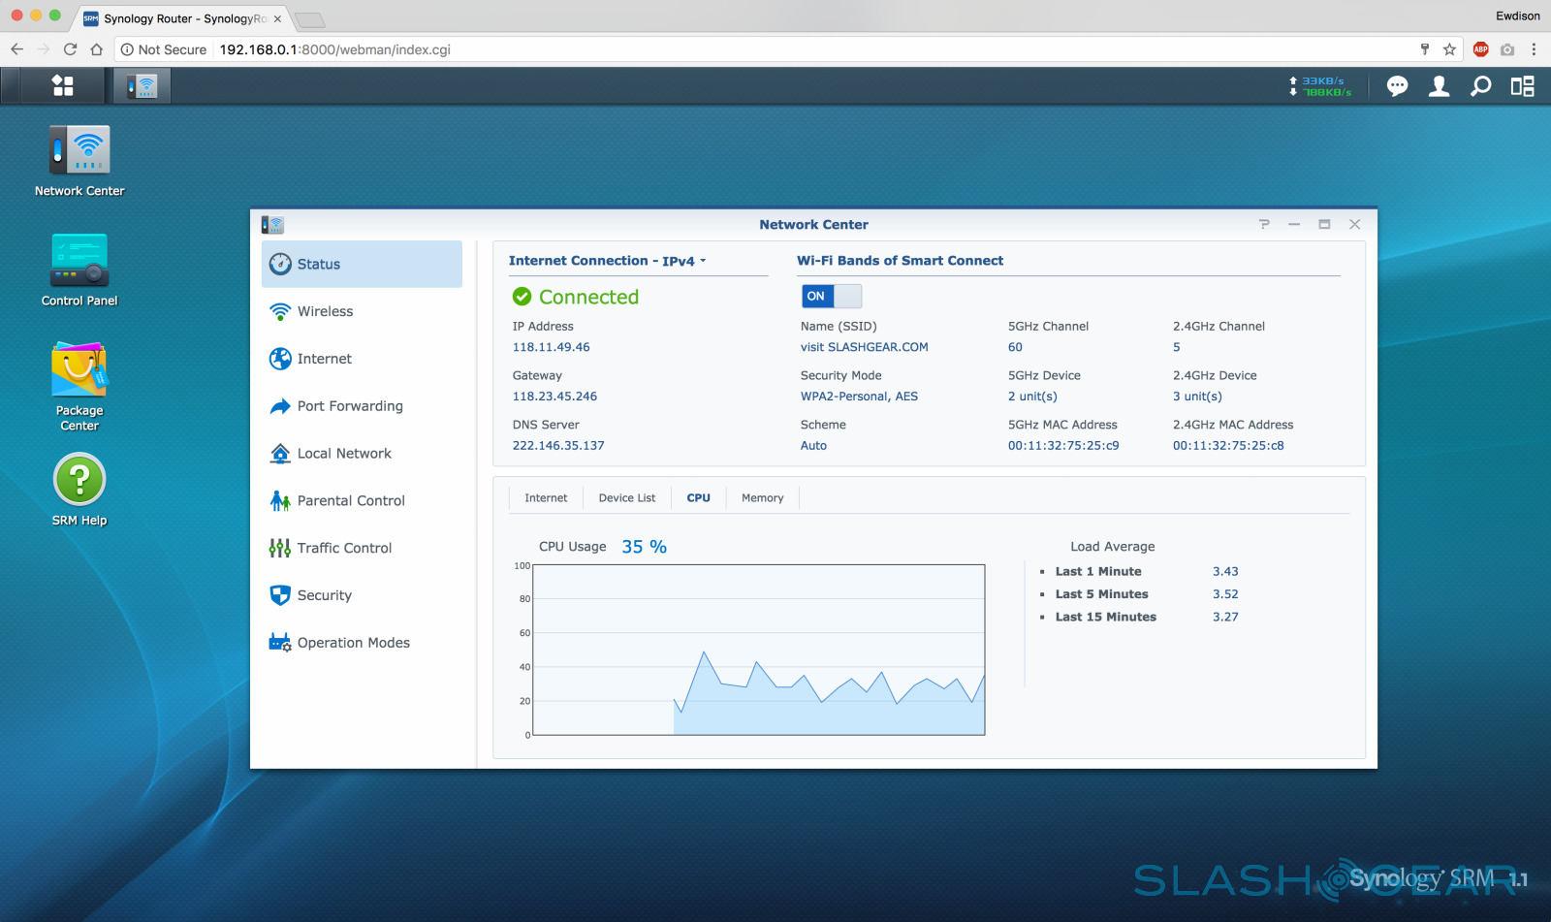Click the CPU usage graph area

click(759, 650)
